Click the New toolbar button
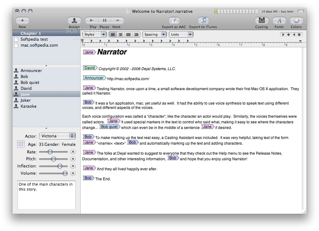 click(x=22, y=20)
